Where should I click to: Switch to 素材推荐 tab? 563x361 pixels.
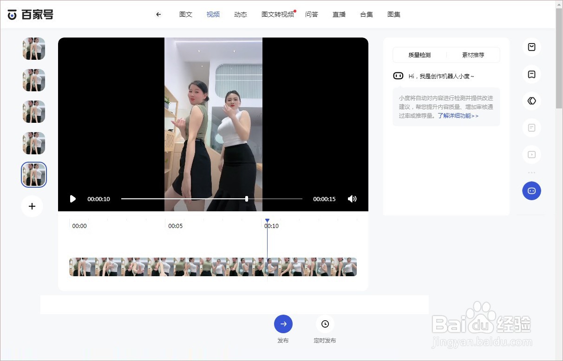(473, 55)
